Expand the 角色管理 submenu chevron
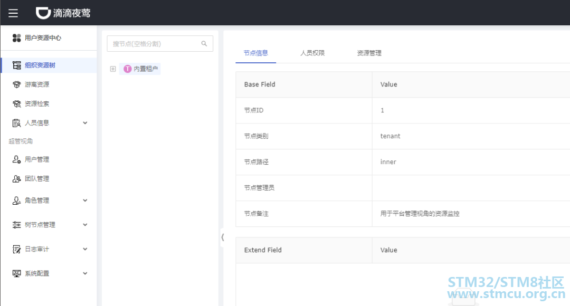This screenshot has width=570, height=306. (85, 200)
